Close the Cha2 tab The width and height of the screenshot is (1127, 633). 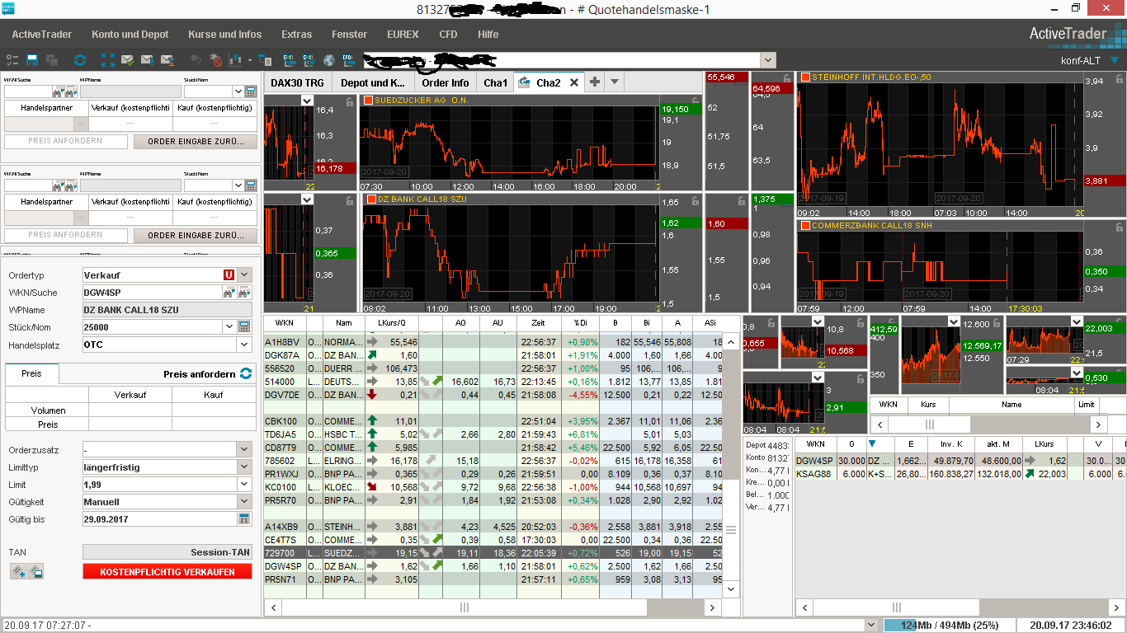click(574, 82)
